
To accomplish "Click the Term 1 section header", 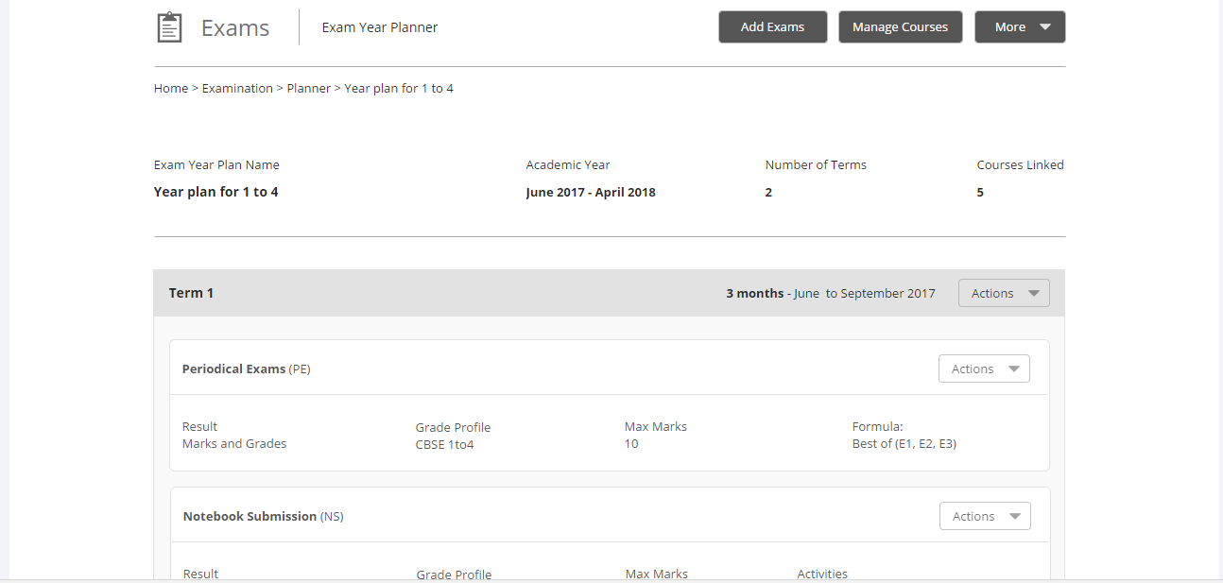I will (191, 293).
